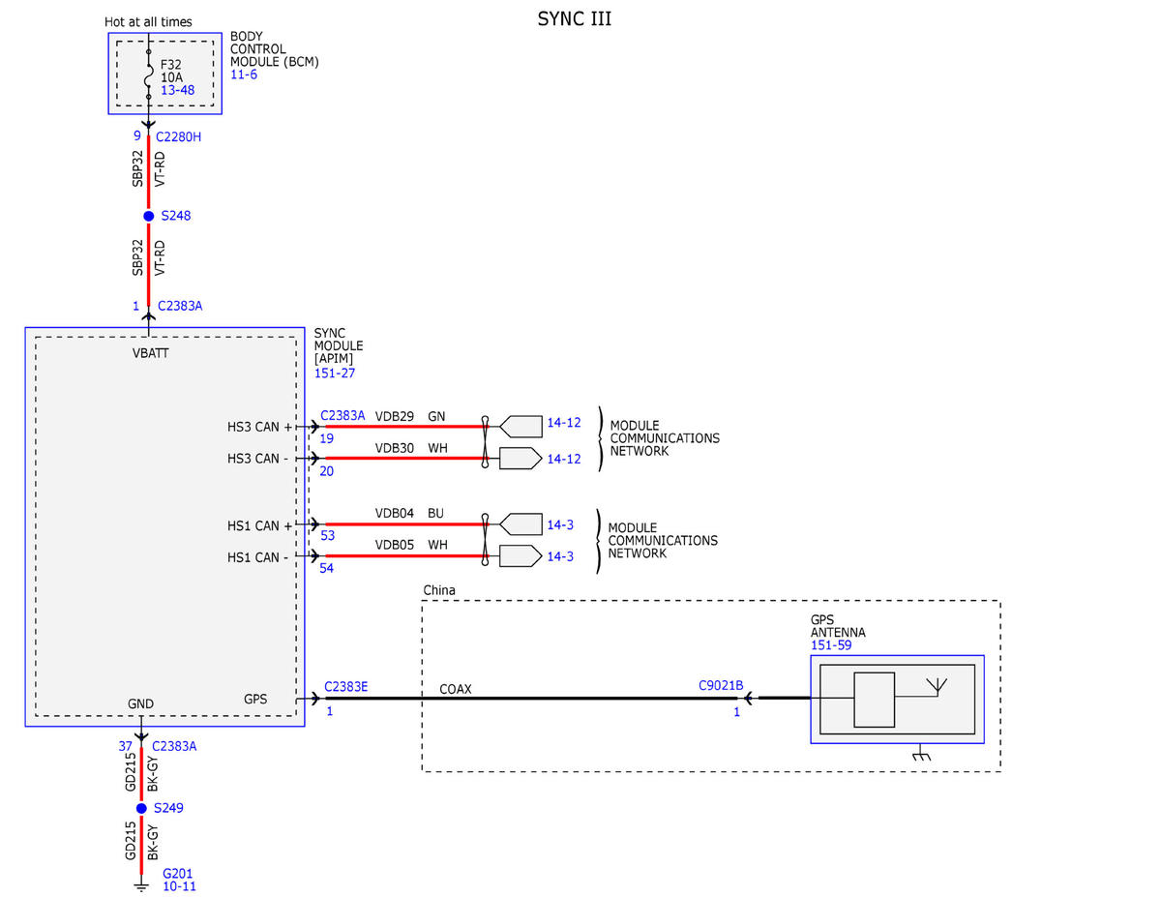Screen dimensions: 1161x897
Task: Click the S249 splice label
Action: [168, 808]
